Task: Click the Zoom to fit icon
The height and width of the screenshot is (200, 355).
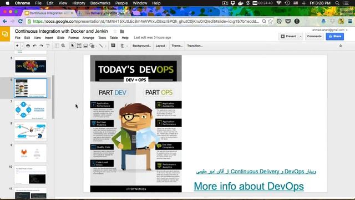Action: (x=57, y=46)
